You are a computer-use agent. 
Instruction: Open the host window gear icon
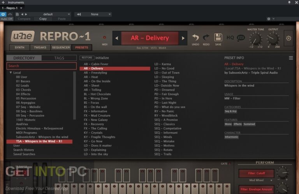click(x=269, y=19)
